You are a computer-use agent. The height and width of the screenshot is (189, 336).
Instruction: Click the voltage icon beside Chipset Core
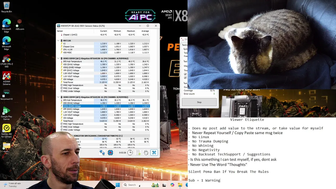coord(61,46)
